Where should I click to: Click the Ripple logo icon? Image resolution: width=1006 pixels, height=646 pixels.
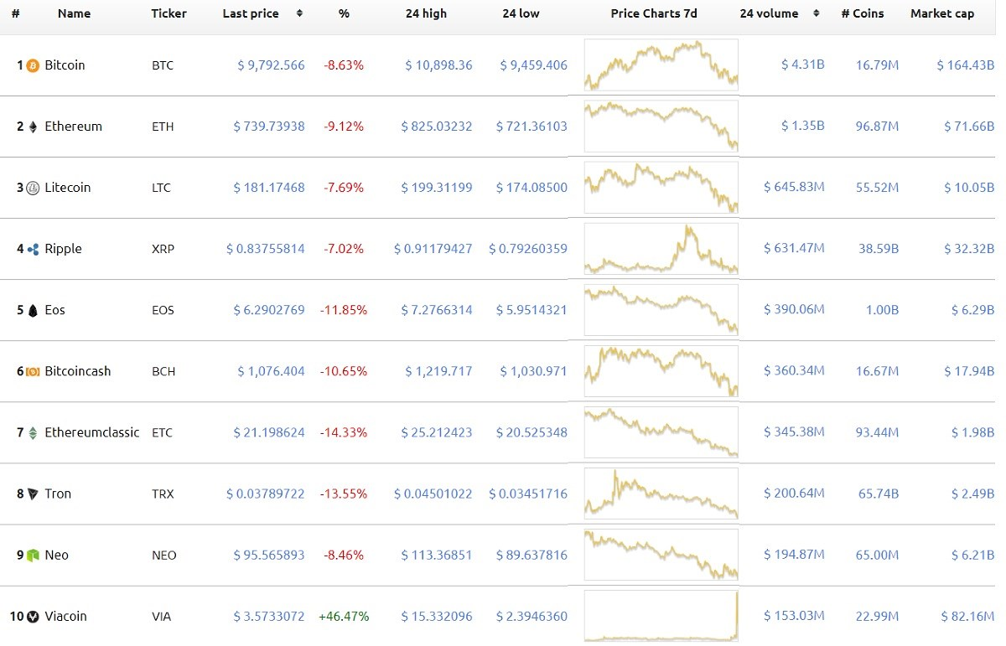pos(34,249)
